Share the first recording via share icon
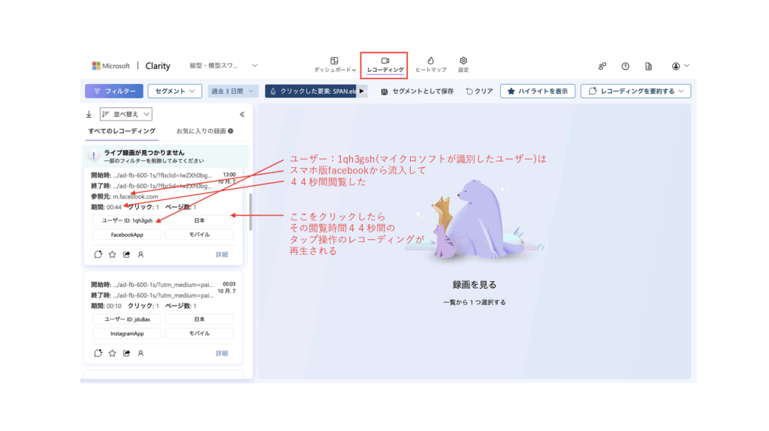769x431 pixels. pyautogui.click(x=126, y=254)
